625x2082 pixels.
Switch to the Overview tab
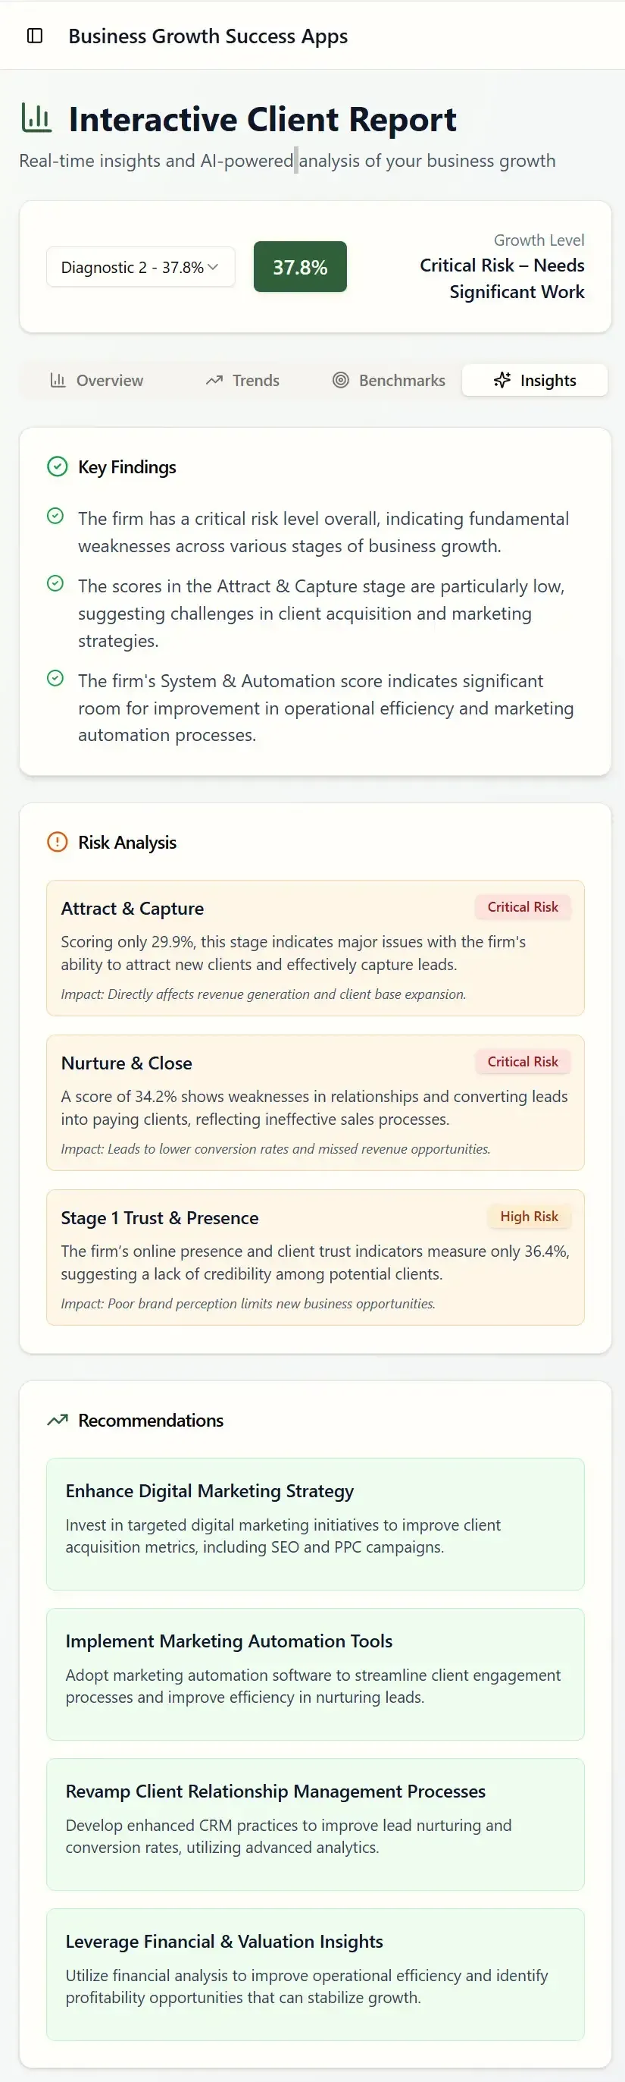[97, 380]
